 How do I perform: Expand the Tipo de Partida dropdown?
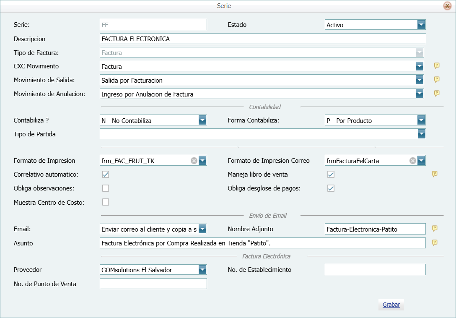[x=421, y=134]
